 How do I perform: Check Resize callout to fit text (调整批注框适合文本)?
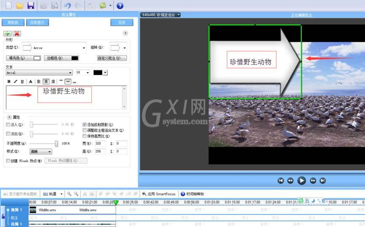(x=84, y=130)
